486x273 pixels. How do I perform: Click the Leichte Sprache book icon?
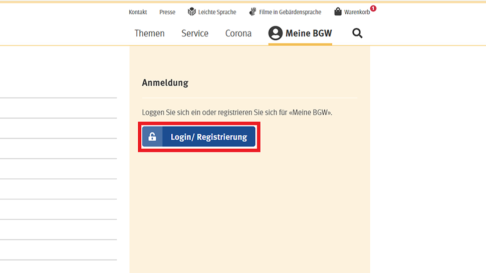(192, 11)
